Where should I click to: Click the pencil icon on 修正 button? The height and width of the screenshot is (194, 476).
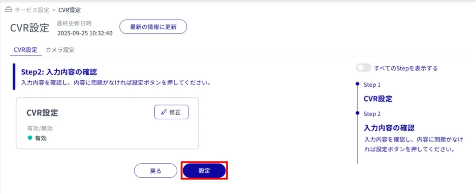tap(163, 112)
